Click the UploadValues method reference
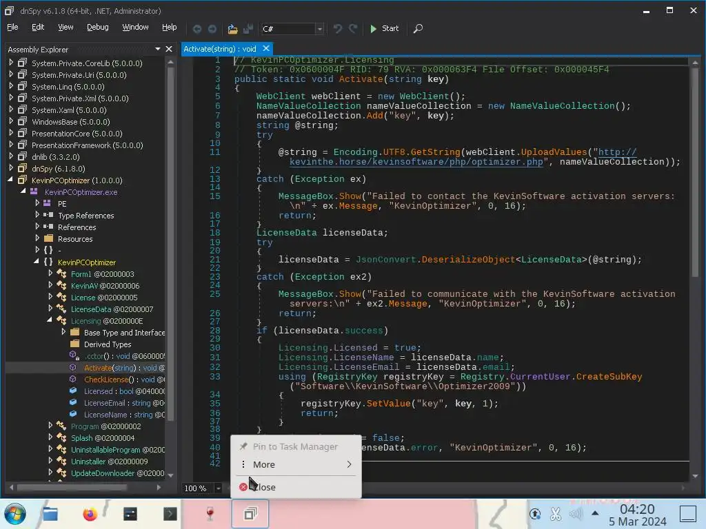 tap(554, 152)
